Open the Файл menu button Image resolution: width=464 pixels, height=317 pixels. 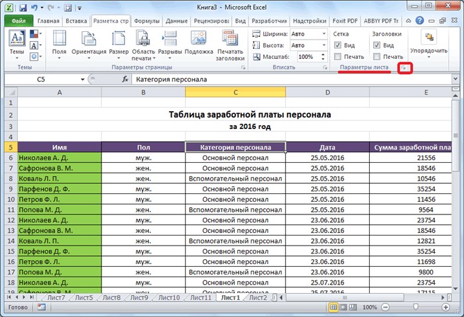(x=19, y=21)
